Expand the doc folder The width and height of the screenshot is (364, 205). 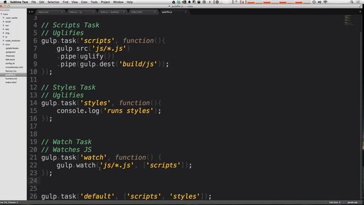coord(3,29)
